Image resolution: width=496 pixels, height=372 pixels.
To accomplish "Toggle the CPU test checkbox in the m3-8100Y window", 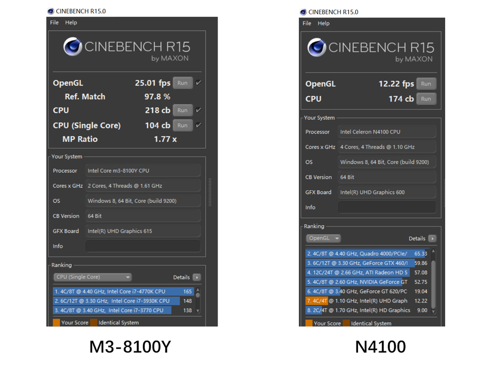I will click(x=198, y=110).
